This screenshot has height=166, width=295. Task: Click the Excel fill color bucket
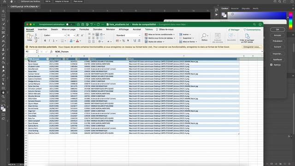pyautogui.click(x=71, y=41)
